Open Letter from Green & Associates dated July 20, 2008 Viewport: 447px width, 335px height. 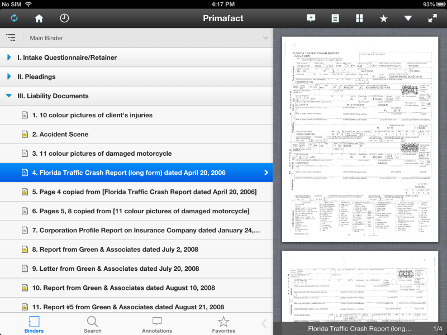click(136, 269)
